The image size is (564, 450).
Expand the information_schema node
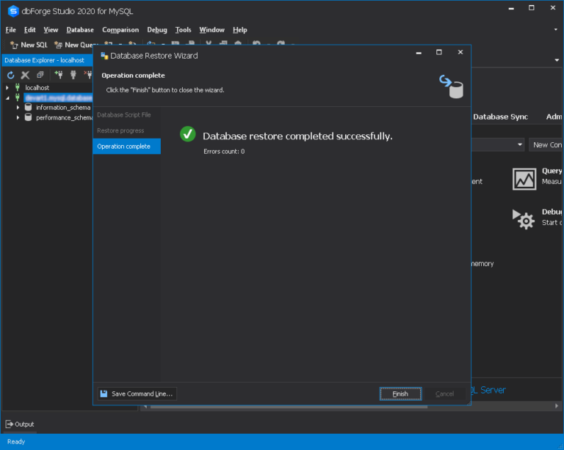pyautogui.click(x=18, y=107)
